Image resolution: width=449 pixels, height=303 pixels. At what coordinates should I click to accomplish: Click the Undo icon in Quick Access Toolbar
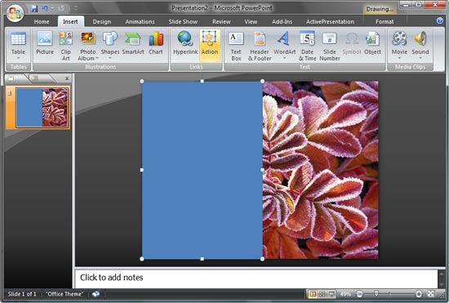[x=45, y=9]
